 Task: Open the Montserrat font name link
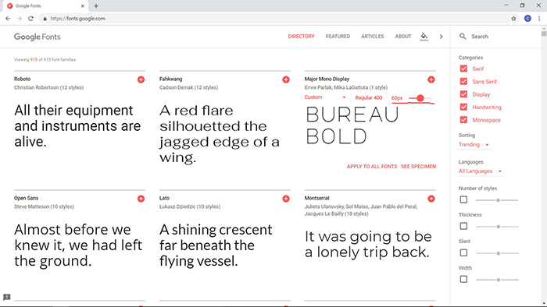[316, 198]
